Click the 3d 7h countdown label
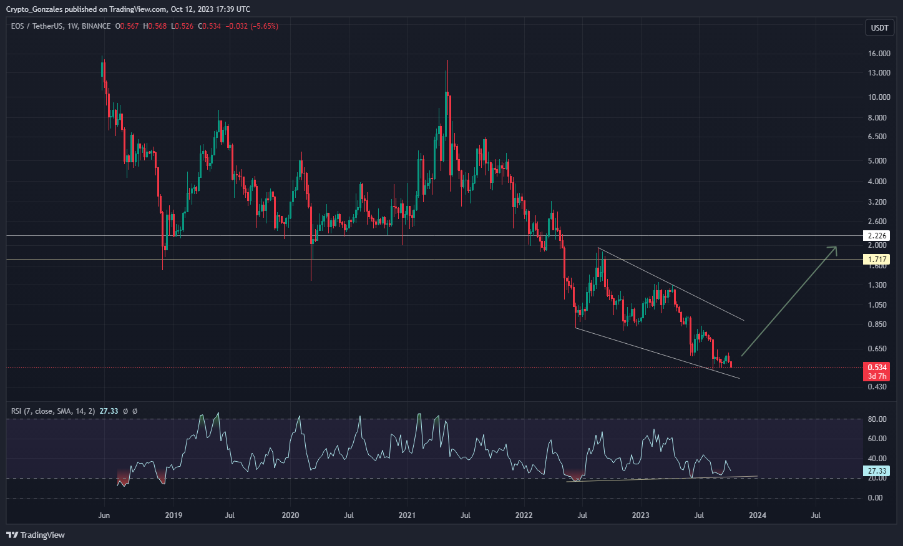Viewport: 903px width, 546px height. [877, 376]
